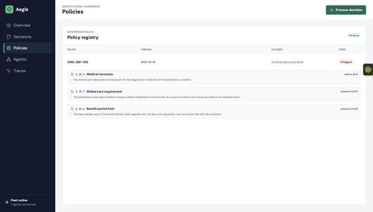Click the § 30.2 section number
Viewport: 373px width, 212px height.
80,74
